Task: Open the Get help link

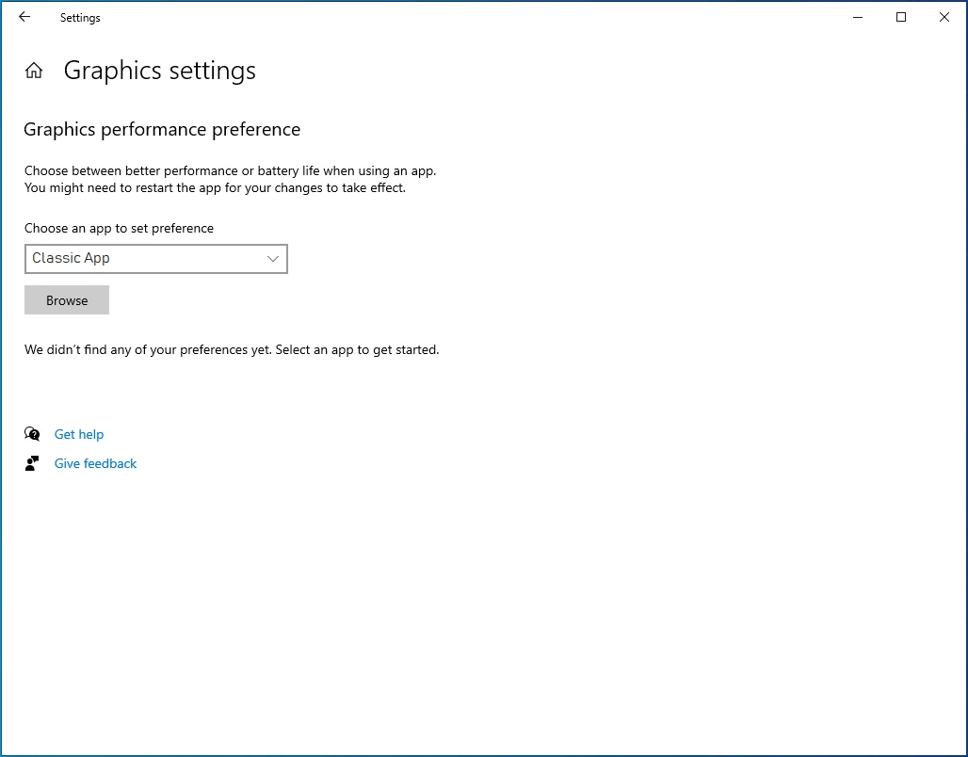Action: pyautogui.click(x=79, y=434)
